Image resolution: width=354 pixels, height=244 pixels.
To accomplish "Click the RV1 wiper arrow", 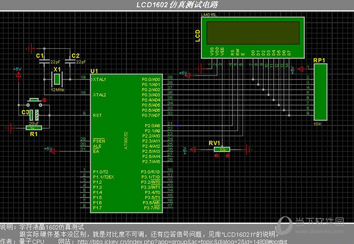I will [x=222, y=146].
